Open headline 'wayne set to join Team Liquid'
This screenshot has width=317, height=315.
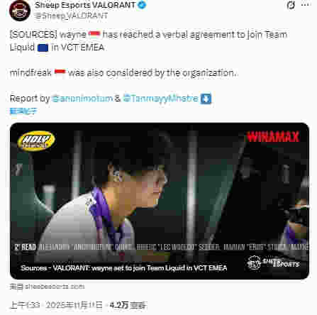(123, 268)
